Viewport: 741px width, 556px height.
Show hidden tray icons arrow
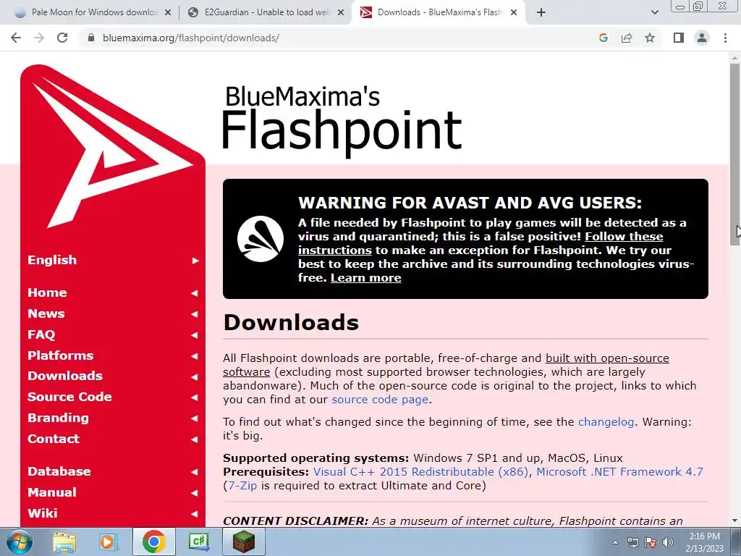(x=615, y=542)
